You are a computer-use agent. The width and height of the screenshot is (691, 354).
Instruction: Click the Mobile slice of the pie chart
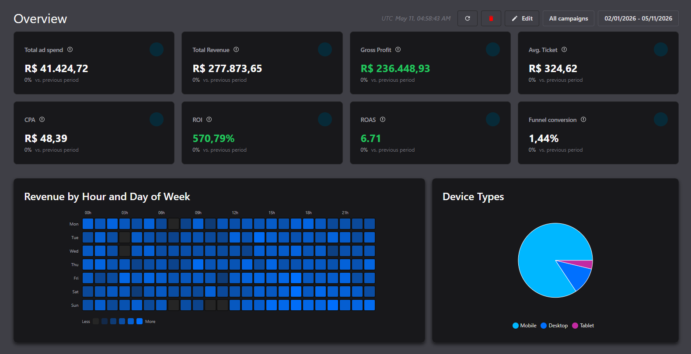tap(542, 253)
